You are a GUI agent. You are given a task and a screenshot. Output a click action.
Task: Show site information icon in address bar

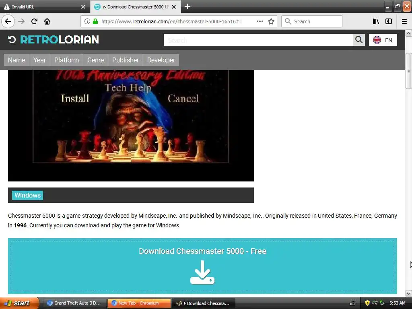(87, 21)
